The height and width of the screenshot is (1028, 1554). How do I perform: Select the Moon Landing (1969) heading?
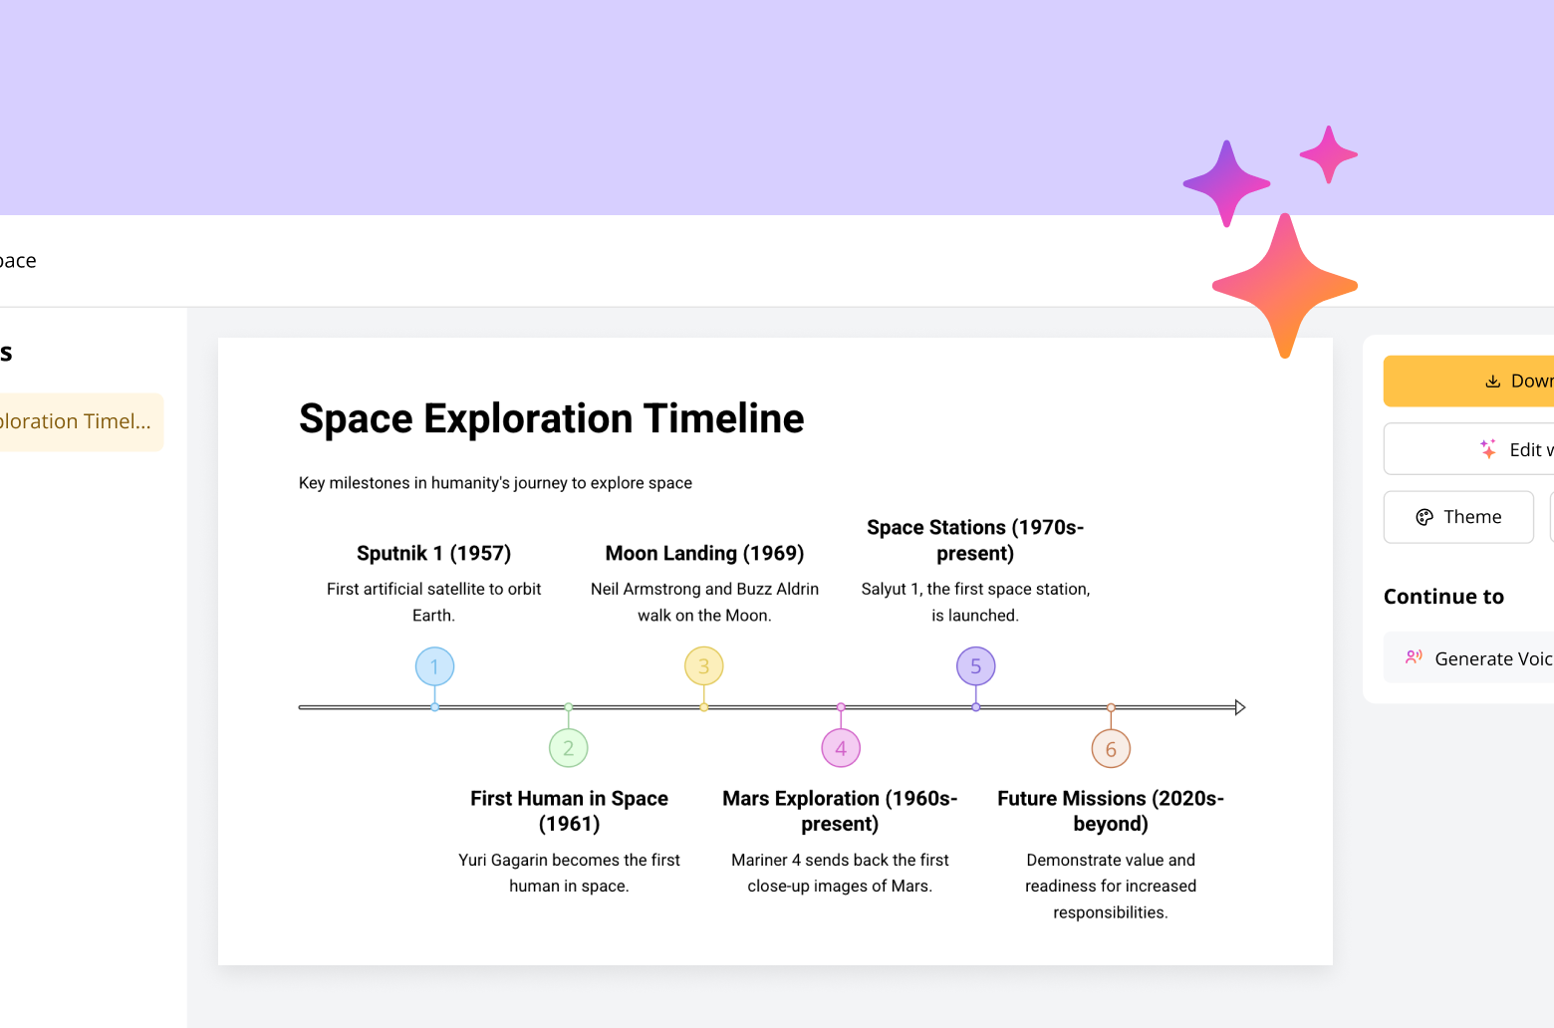click(704, 553)
